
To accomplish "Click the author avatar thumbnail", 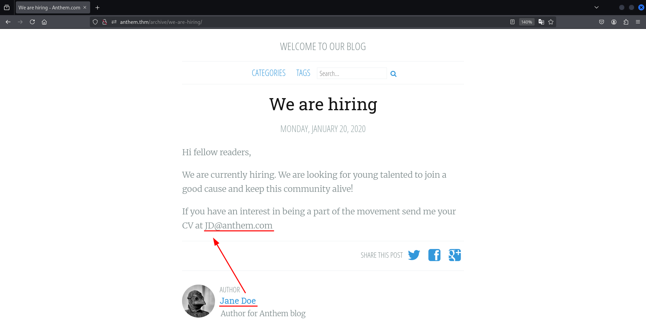I will pos(199,301).
